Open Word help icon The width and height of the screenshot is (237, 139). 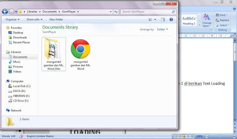point(234,9)
